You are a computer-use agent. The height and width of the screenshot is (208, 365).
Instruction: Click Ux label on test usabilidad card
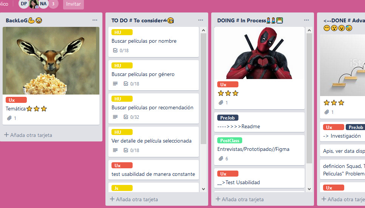pyautogui.click(x=122, y=165)
